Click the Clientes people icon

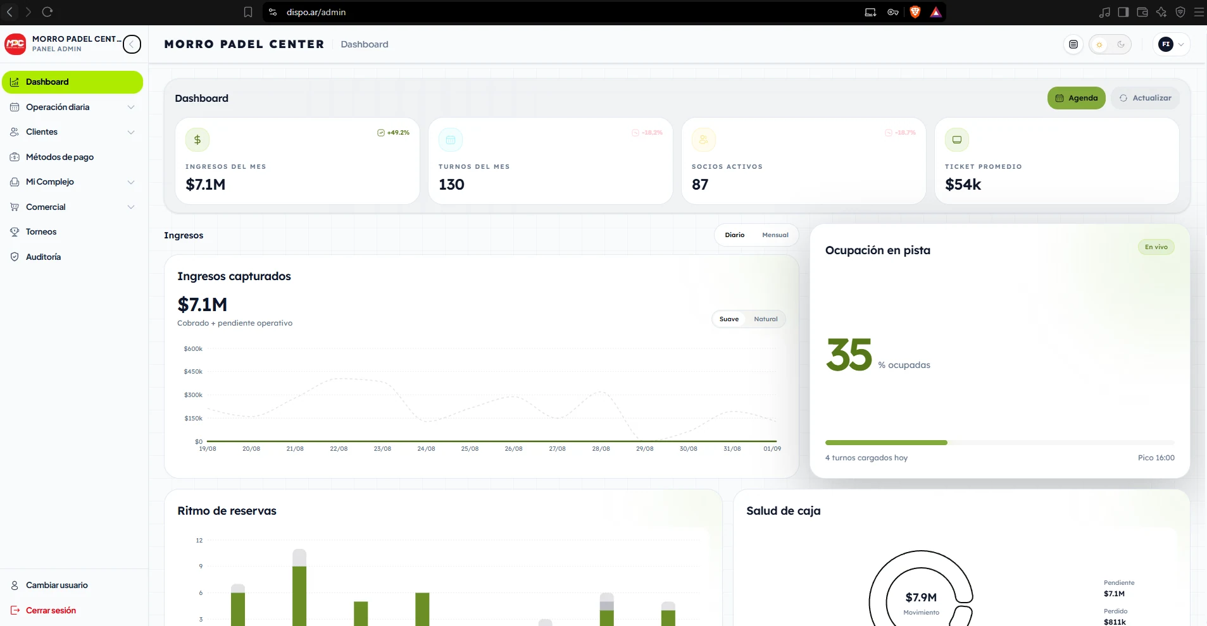[x=15, y=132]
